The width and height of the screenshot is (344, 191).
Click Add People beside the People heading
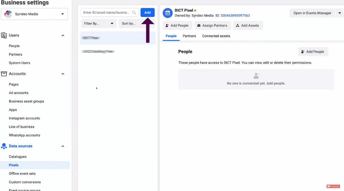[313, 52]
